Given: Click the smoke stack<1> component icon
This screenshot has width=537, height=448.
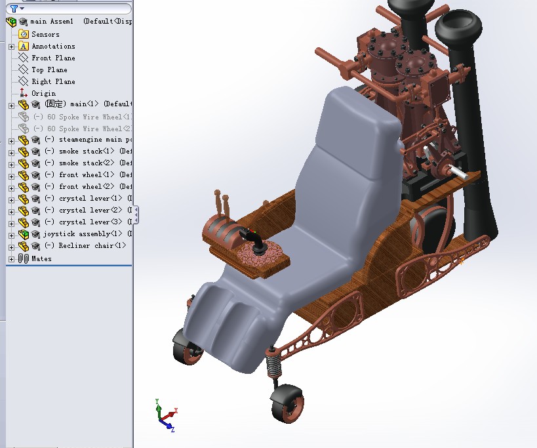Looking at the screenshot, I should click(x=24, y=152).
